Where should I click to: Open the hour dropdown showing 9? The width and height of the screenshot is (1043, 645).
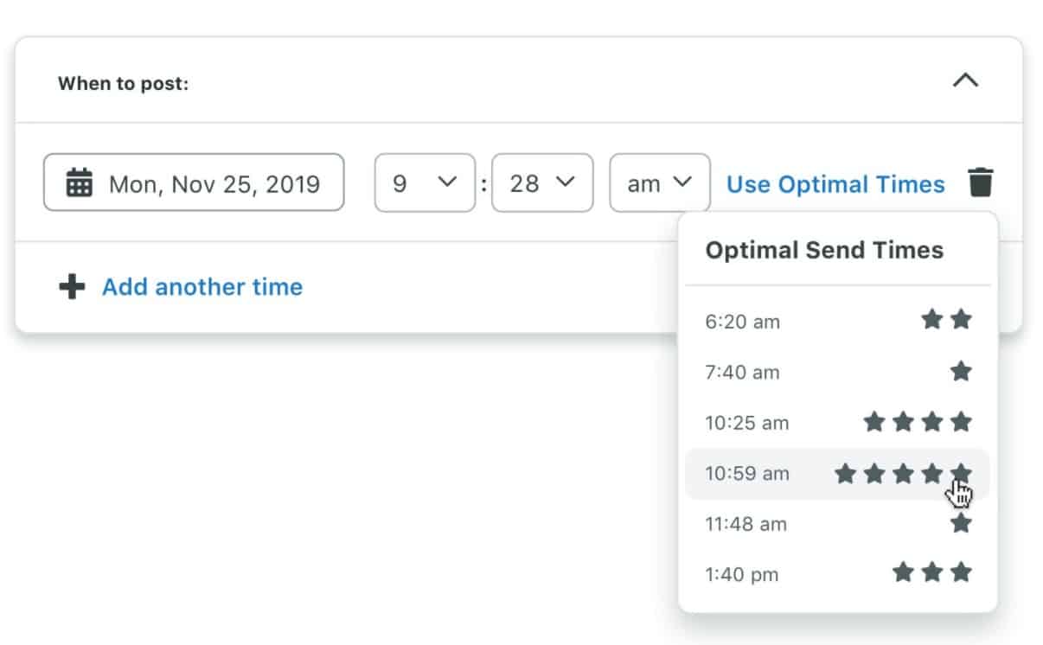click(424, 182)
